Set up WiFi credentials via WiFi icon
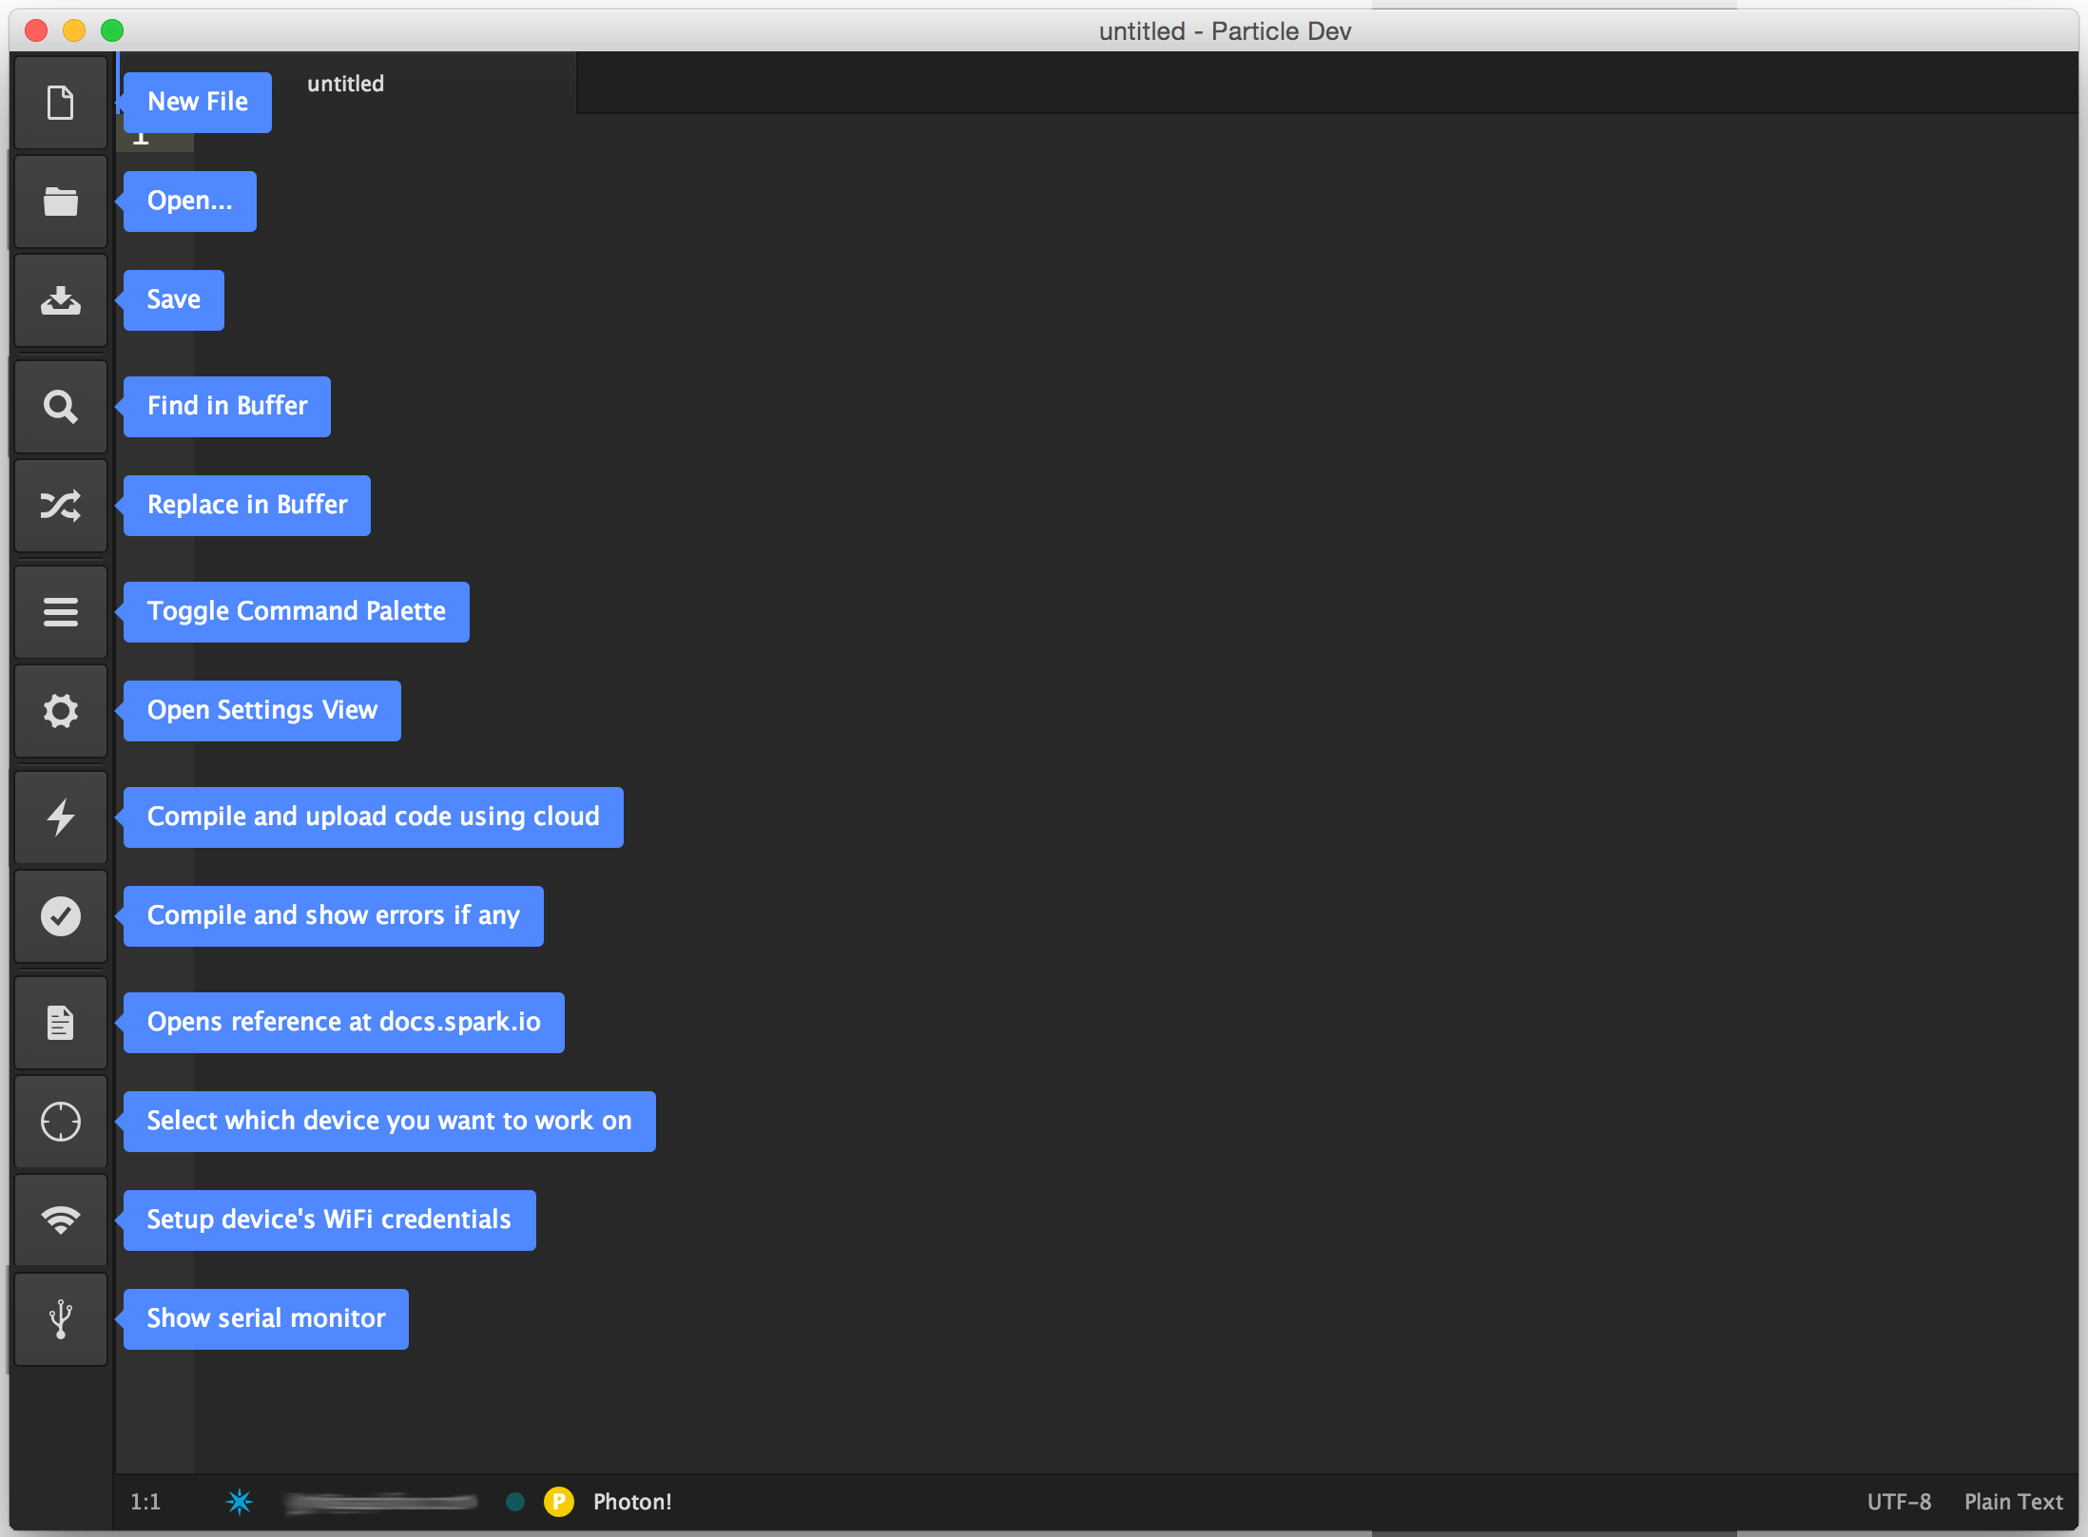Image resolution: width=2088 pixels, height=1537 pixels. pos(61,1220)
